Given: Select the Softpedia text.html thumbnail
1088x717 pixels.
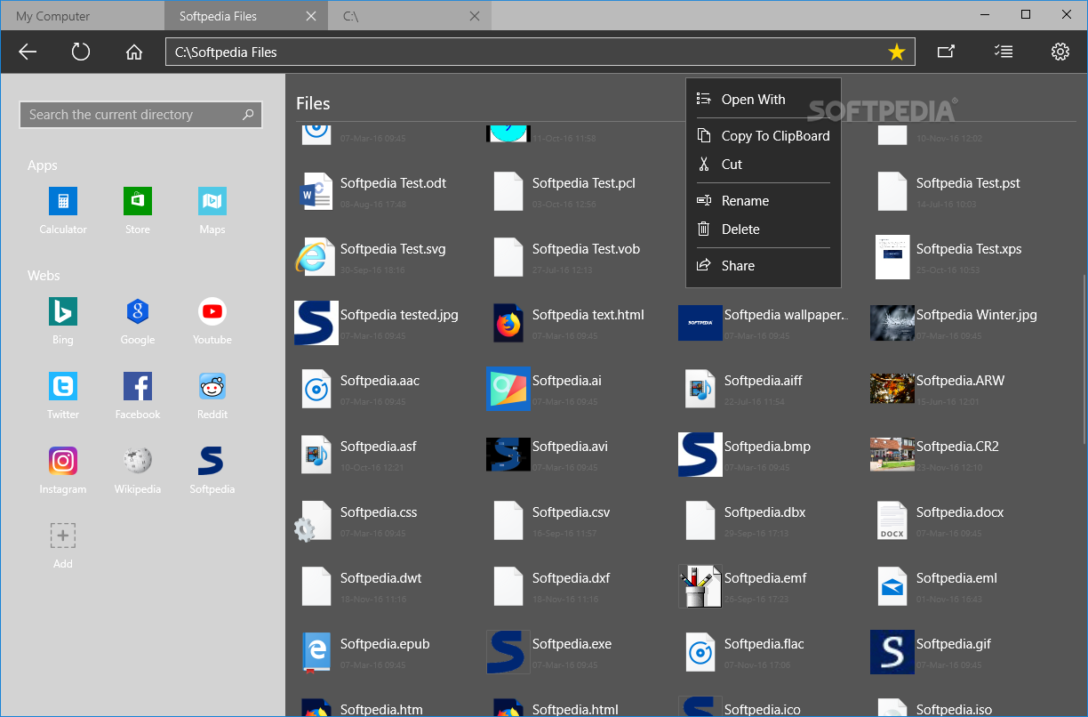Looking at the screenshot, I should [x=508, y=323].
